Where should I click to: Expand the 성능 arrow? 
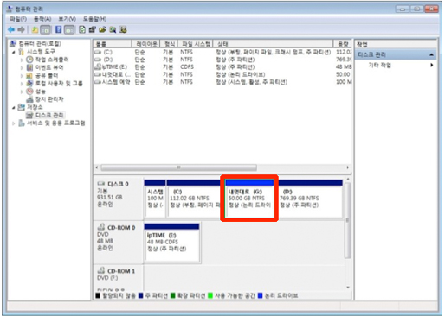22,92
